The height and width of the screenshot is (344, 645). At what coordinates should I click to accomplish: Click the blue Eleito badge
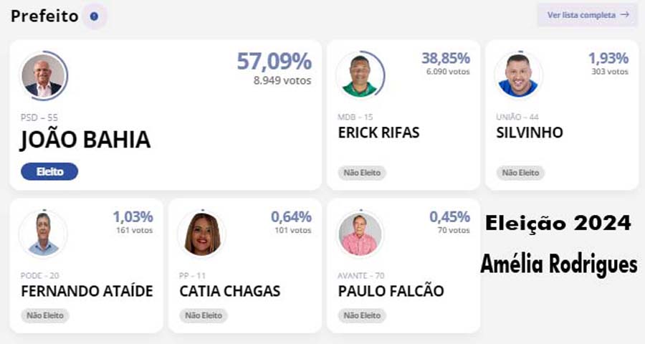[49, 172]
